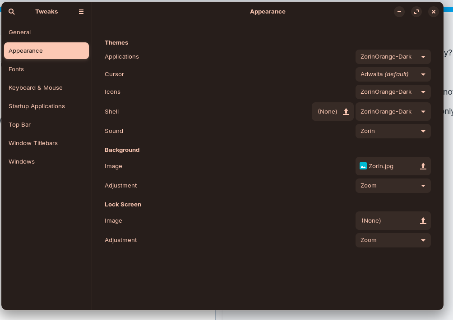Click the upload icon for Shell theme

click(346, 112)
